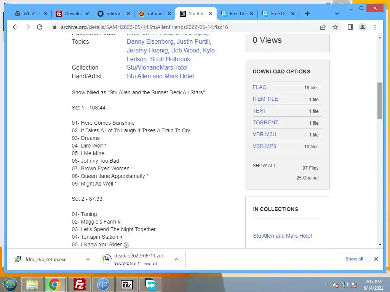
Task: Click the Chrome taskbar icon
Action: 55,284
